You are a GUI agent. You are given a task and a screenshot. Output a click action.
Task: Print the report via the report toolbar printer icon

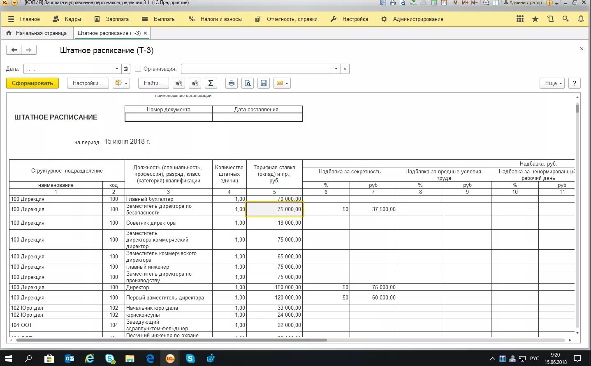(232, 83)
